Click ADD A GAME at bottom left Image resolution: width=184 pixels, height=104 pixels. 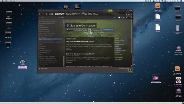44,69
